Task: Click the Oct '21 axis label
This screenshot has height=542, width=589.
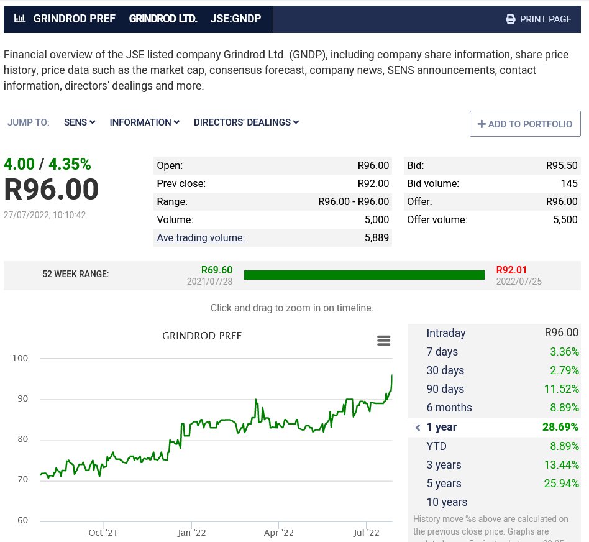Action: (x=103, y=533)
